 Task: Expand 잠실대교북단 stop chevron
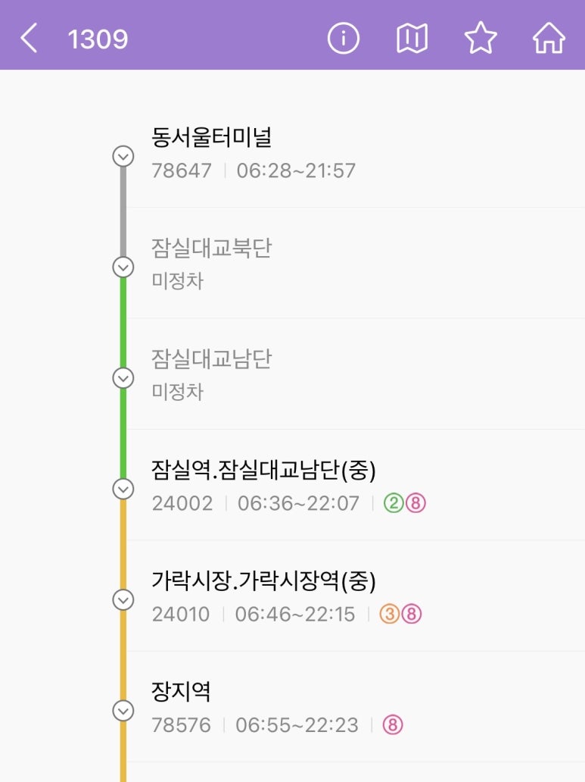tap(123, 267)
